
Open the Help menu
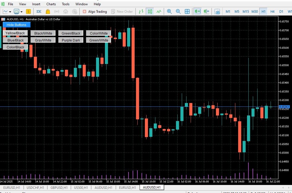(x=97, y=4)
